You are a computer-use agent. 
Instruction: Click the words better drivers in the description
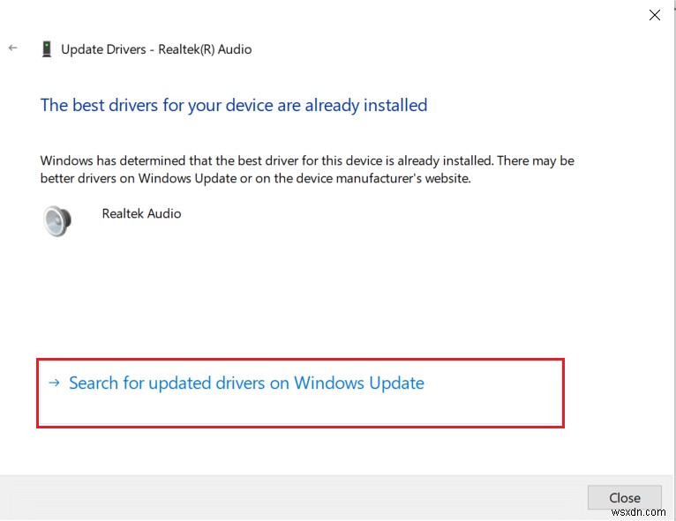coord(79,178)
